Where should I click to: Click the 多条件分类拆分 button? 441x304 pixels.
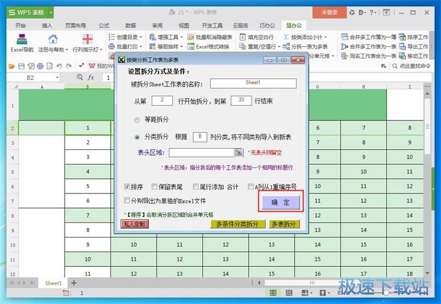click(238, 224)
